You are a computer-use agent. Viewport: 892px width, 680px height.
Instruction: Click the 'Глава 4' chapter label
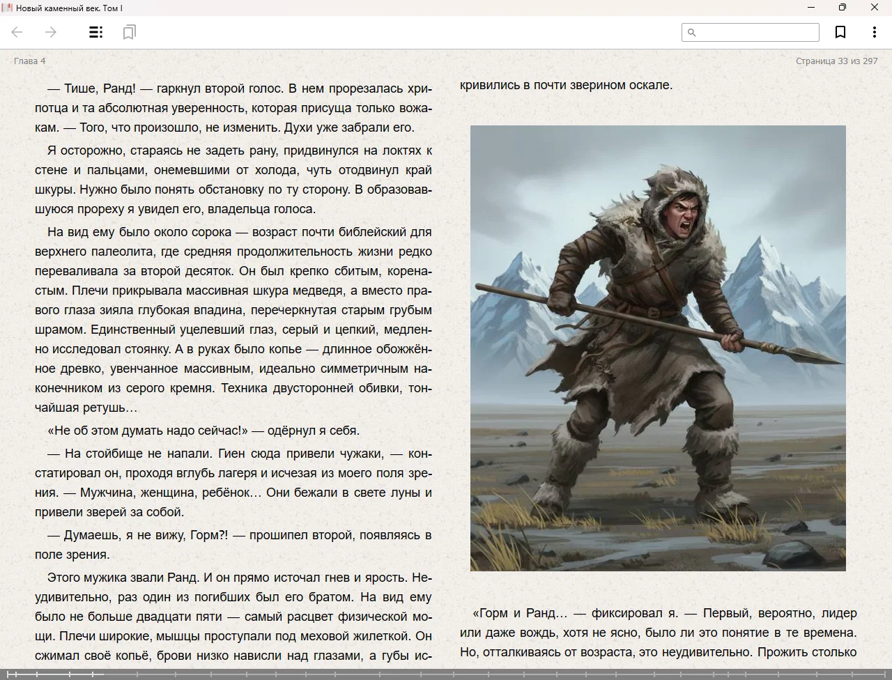tap(30, 61)
